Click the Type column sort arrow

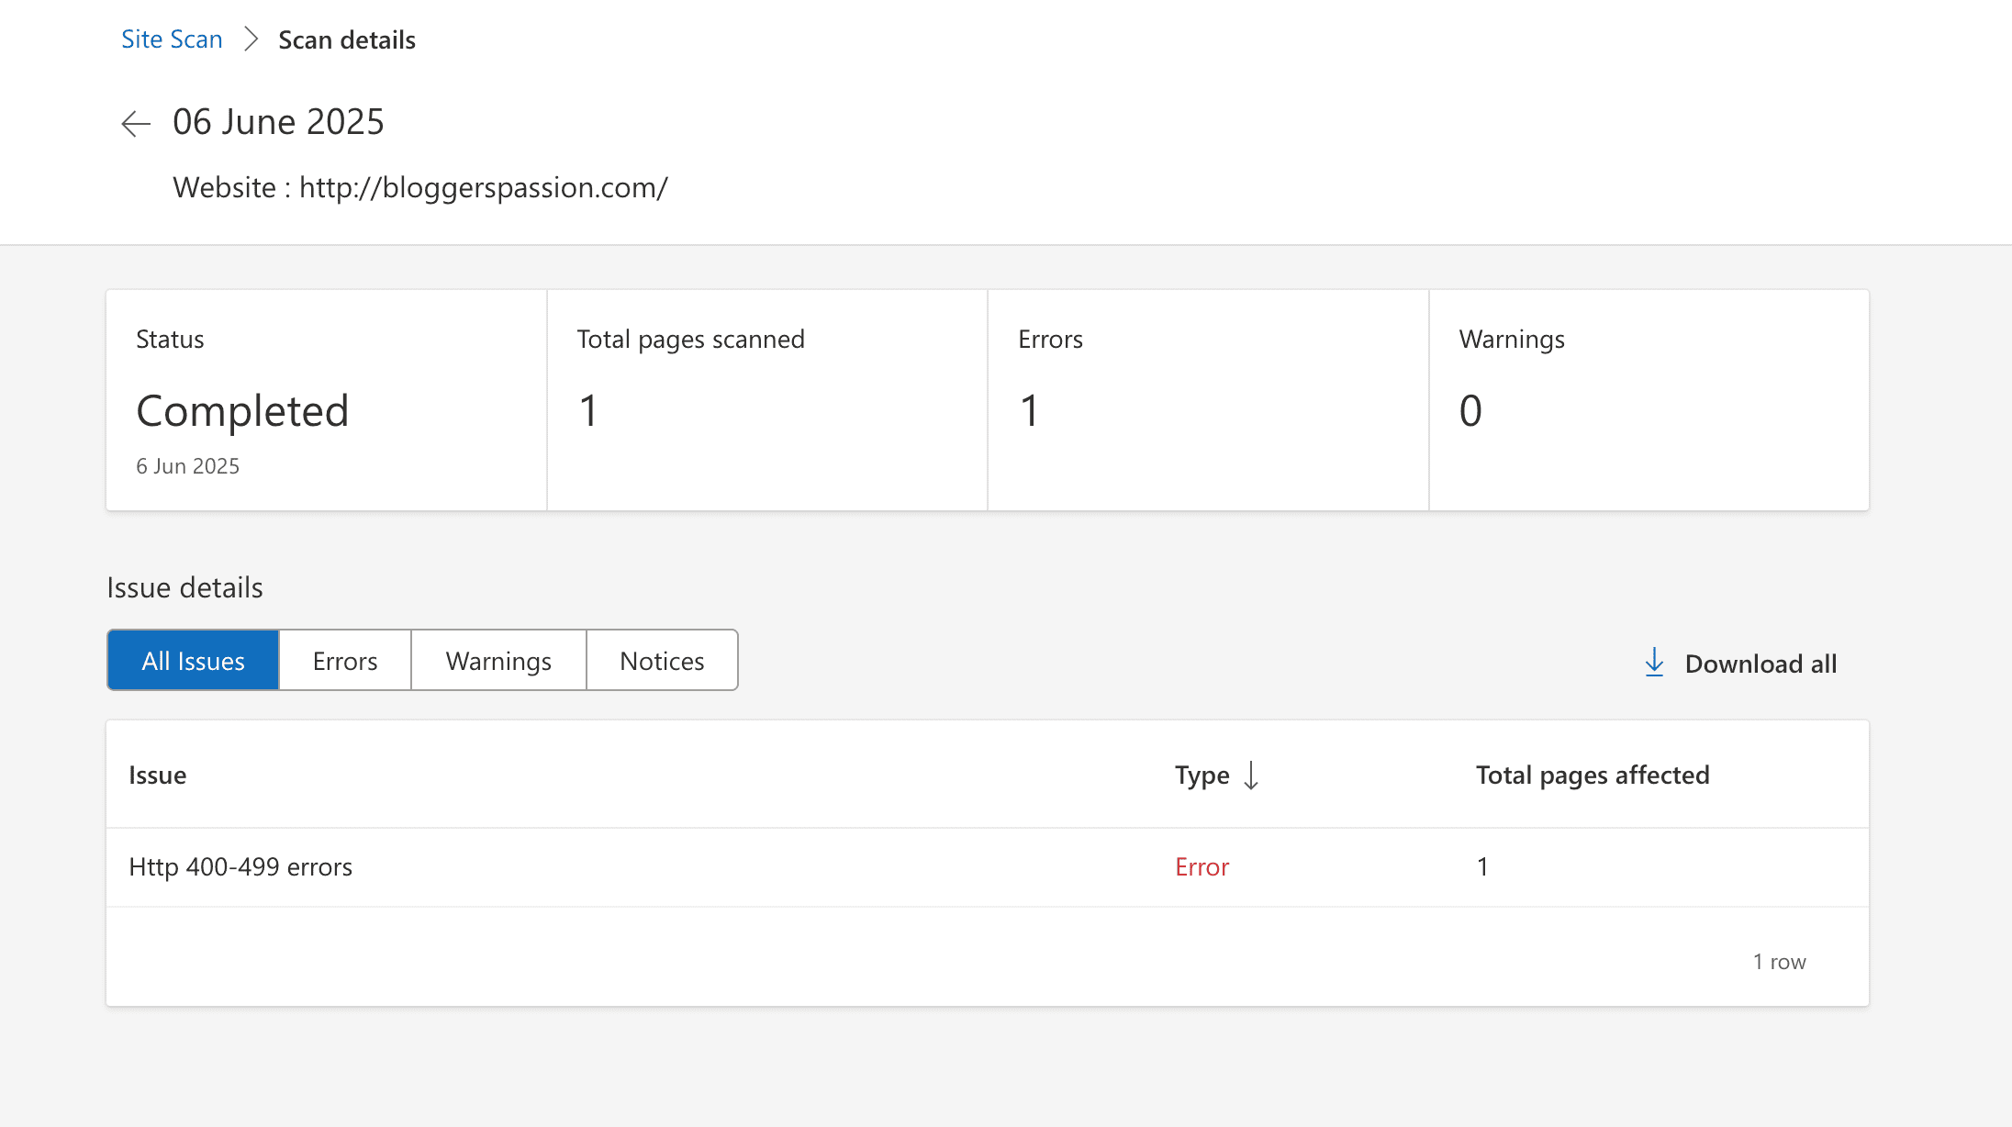(x=1251, y=776)
